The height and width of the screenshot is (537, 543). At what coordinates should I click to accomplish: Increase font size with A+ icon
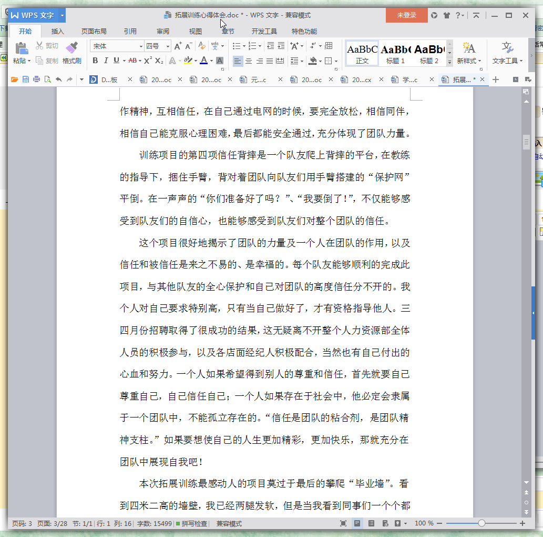[178, 46]
